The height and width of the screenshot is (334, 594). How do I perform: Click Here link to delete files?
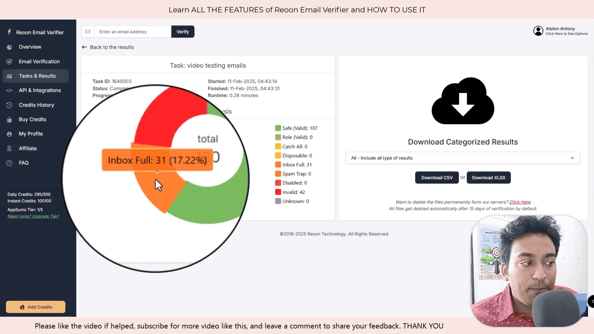pos(520,202)
